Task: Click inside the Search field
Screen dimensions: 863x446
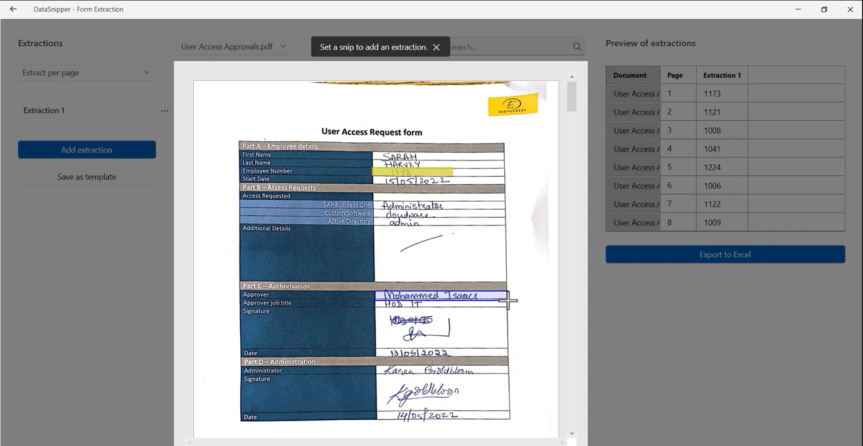Action: (521, 46)
